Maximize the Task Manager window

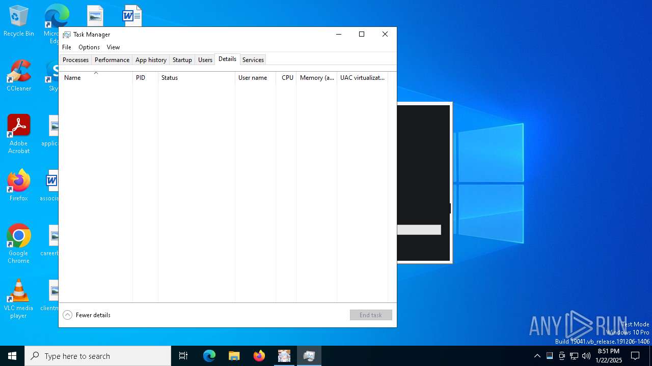click(362, 34)
